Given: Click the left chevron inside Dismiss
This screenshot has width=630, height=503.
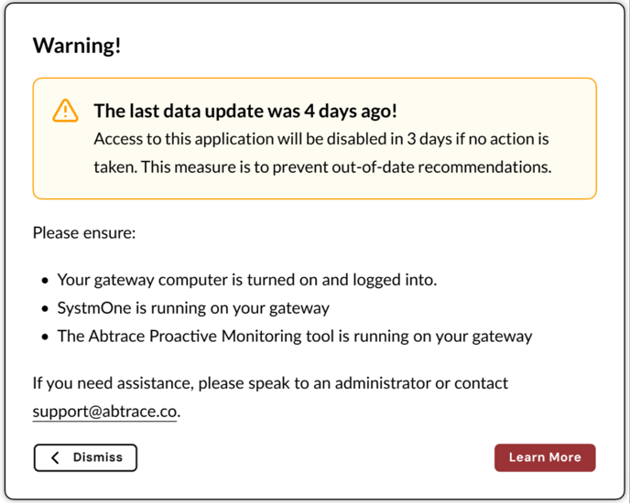Looking at the screenshot, I should (x=55, y=457).
